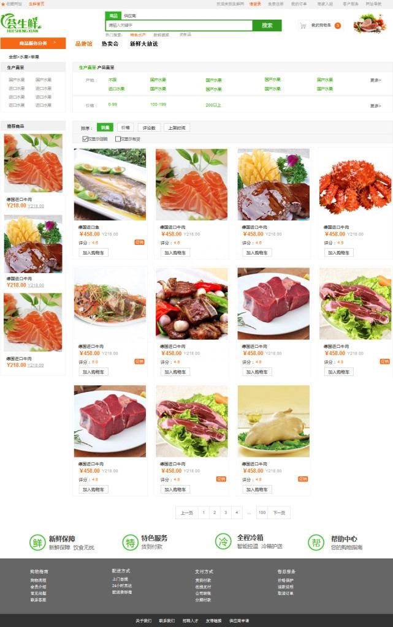Expand the orange product category dropdown
Image resolution: width=393 pixels, height=627 pixels.
[33, 43]
